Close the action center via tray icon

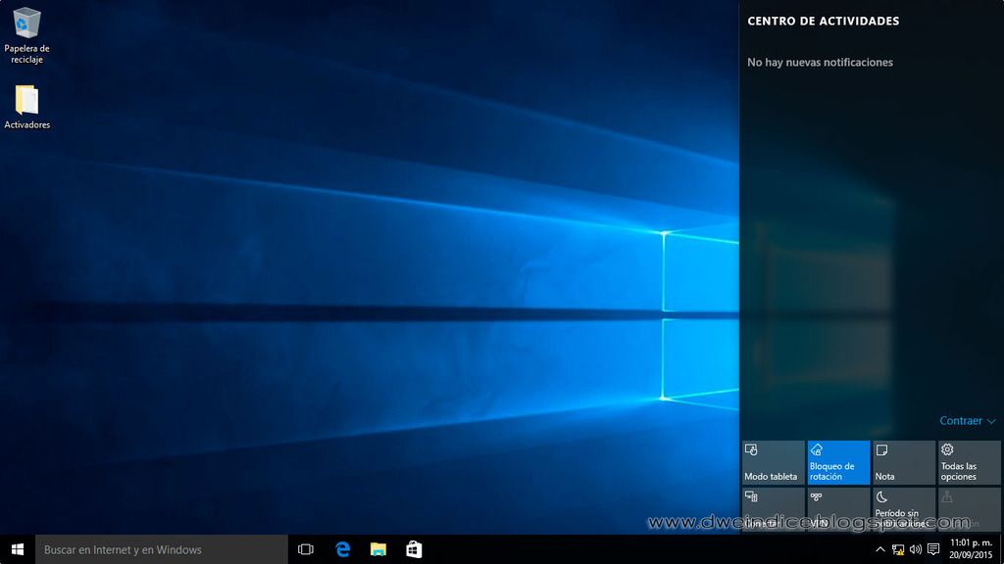tap(933, 549)
